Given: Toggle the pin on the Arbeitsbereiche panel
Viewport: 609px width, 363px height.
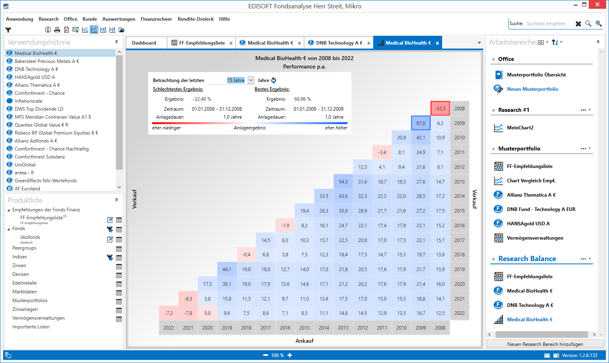Looking at the screenshot, I should 598,42.
